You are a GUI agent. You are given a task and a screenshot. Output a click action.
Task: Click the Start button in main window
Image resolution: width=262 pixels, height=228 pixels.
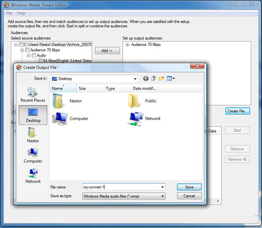click(237, 130)
